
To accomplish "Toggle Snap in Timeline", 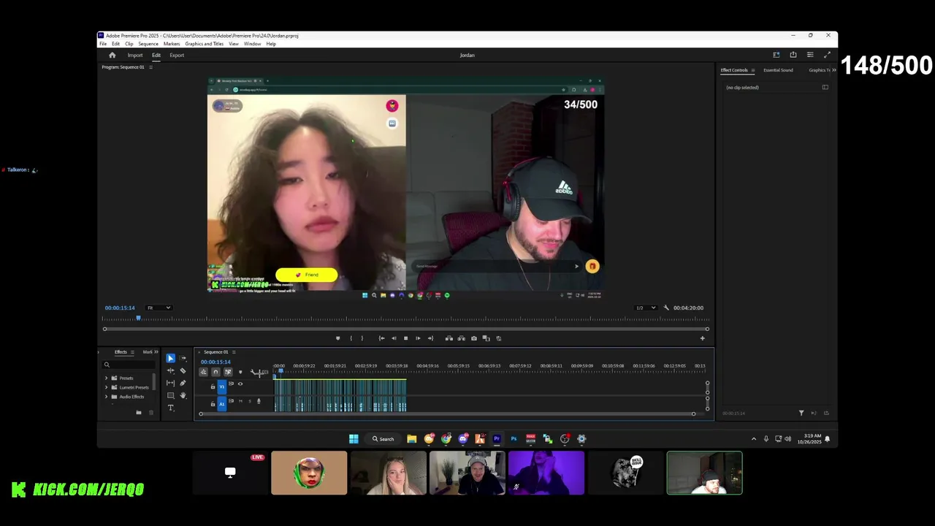I will (x=215, y=372).
